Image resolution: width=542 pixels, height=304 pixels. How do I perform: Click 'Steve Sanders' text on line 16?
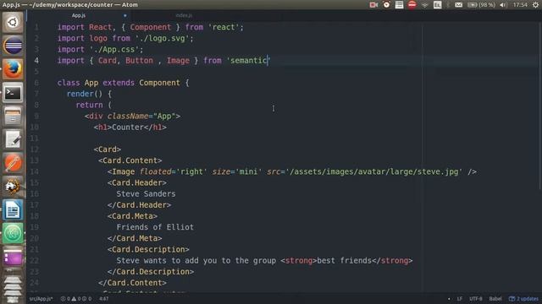[x=146, y=194]
